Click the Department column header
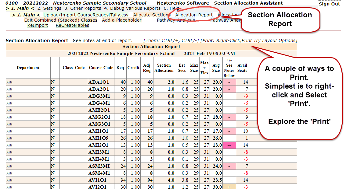The image size is (346, 189). coord(28,68)
